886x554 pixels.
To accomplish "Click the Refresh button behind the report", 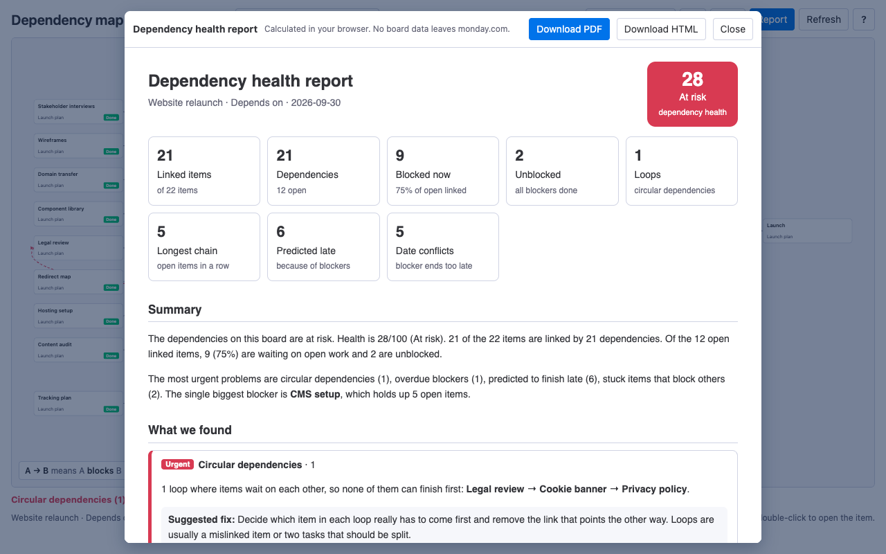I will coord(824,19).
